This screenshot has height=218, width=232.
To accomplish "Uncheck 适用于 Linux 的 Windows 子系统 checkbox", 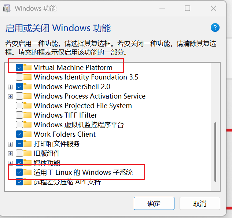I will coord(19,172).
